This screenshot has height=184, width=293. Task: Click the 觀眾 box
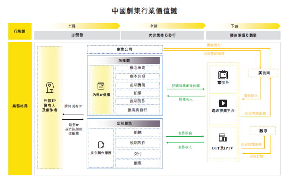pyautogui.click(x=263, y=131)
